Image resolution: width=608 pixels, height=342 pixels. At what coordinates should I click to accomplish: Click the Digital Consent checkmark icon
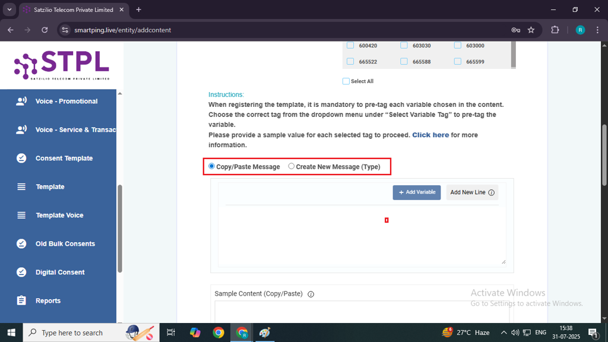point(21,272)
